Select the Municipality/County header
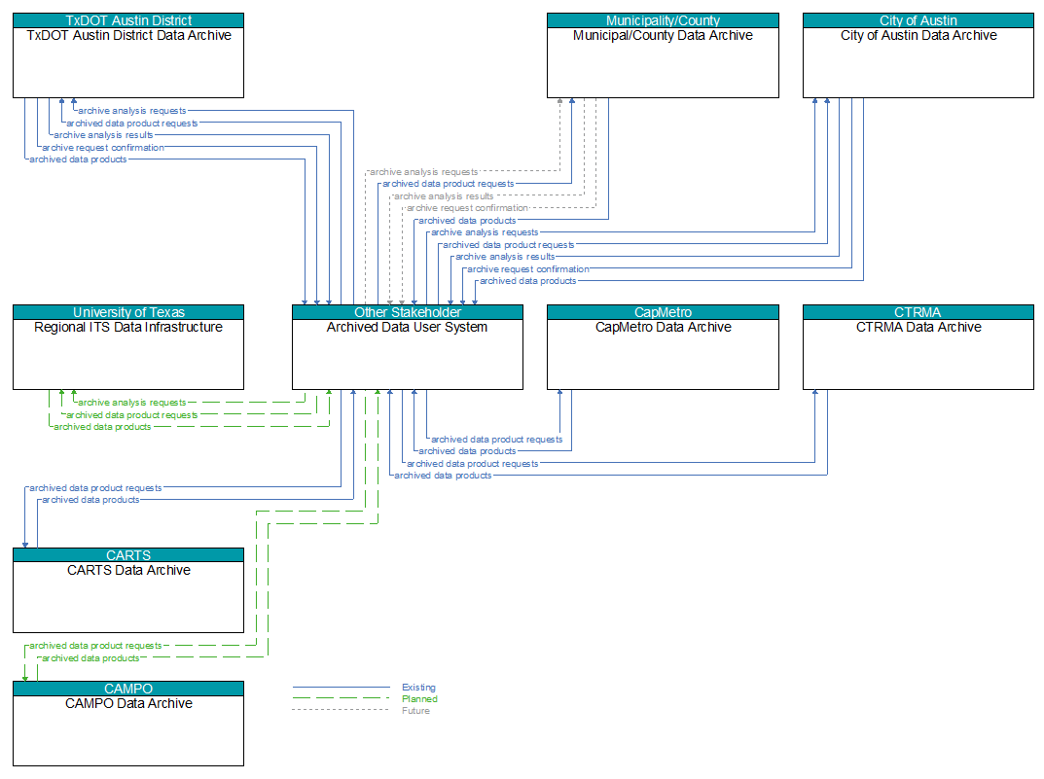This screenshot has height=779, width=1044. point(663,20)
